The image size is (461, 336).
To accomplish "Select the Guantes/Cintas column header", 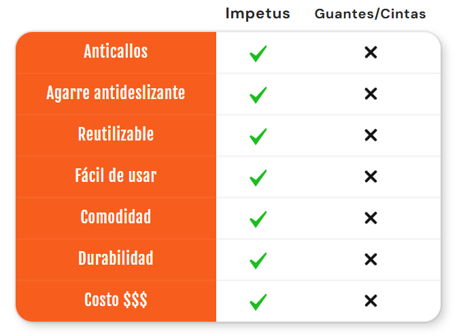I will tap(371, 14).
